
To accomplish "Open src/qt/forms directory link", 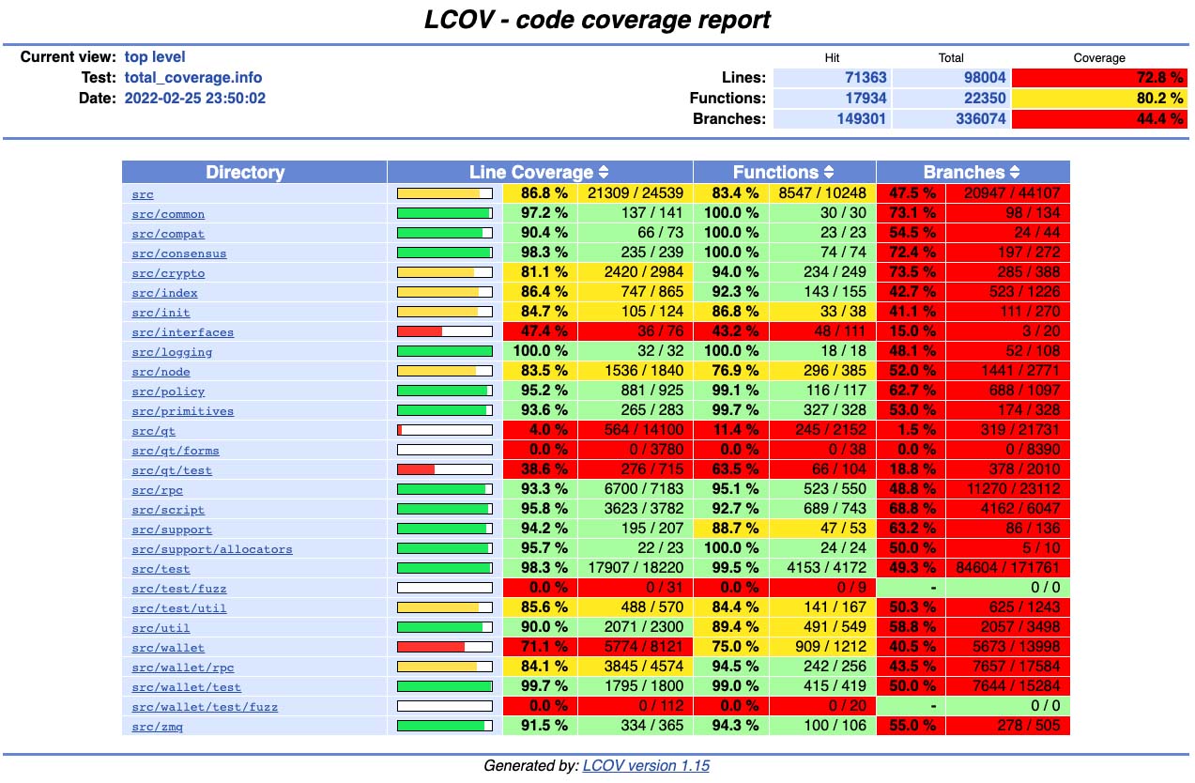I will pos(175,451).
